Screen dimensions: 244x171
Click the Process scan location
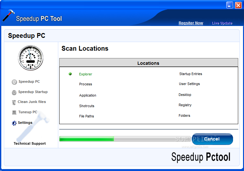86,84
